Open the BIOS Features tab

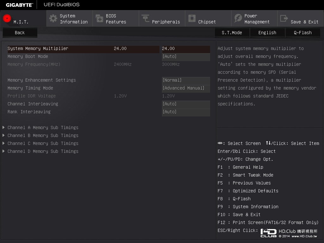[116, 19]
